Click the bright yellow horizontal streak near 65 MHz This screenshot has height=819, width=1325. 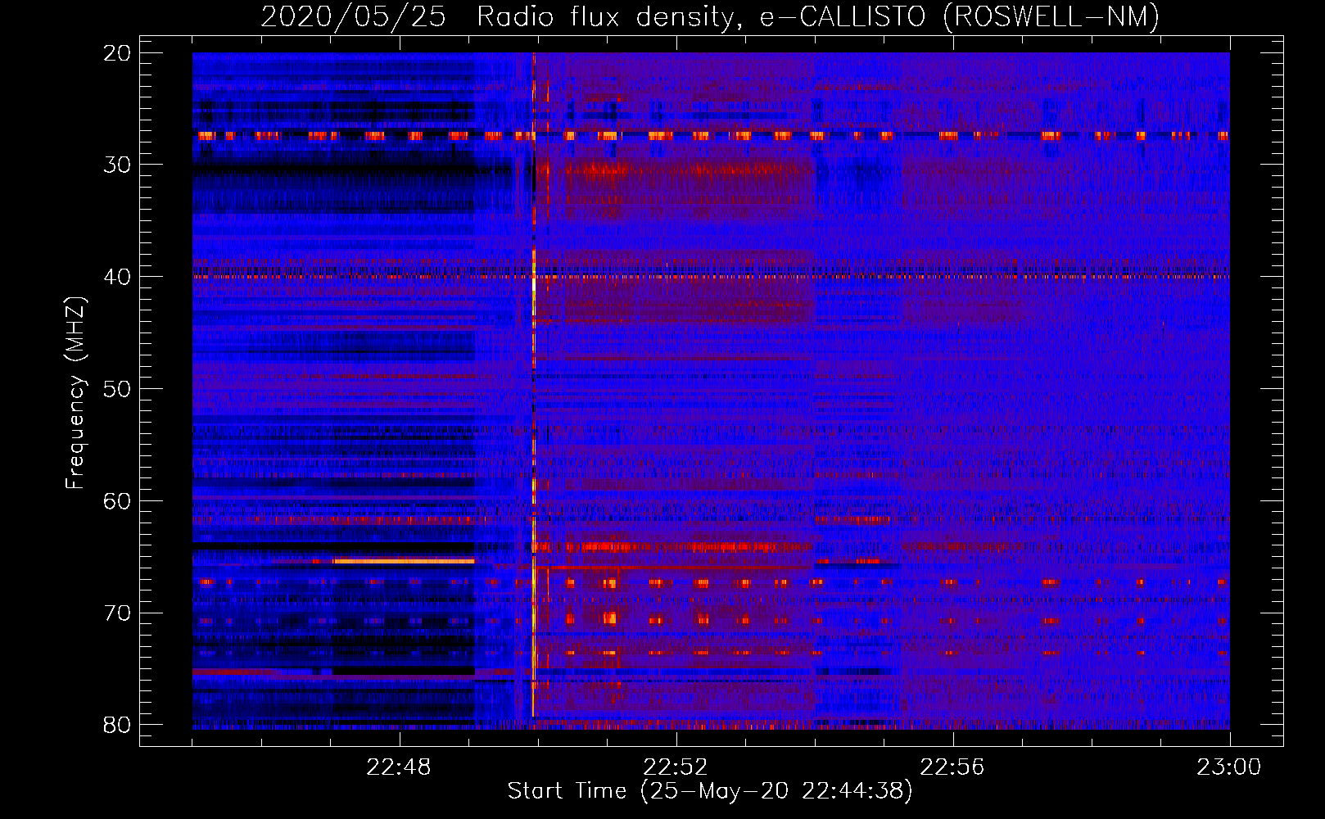click(404, 561)
